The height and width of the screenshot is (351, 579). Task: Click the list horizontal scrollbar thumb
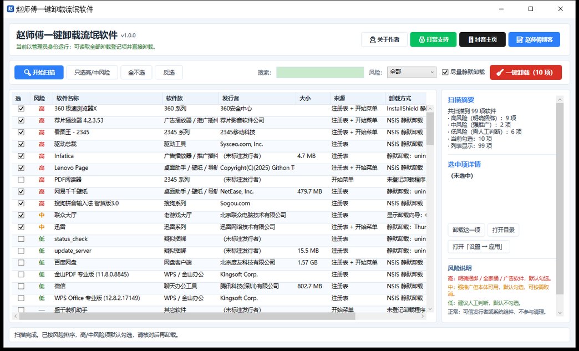[x=187, y=316]
